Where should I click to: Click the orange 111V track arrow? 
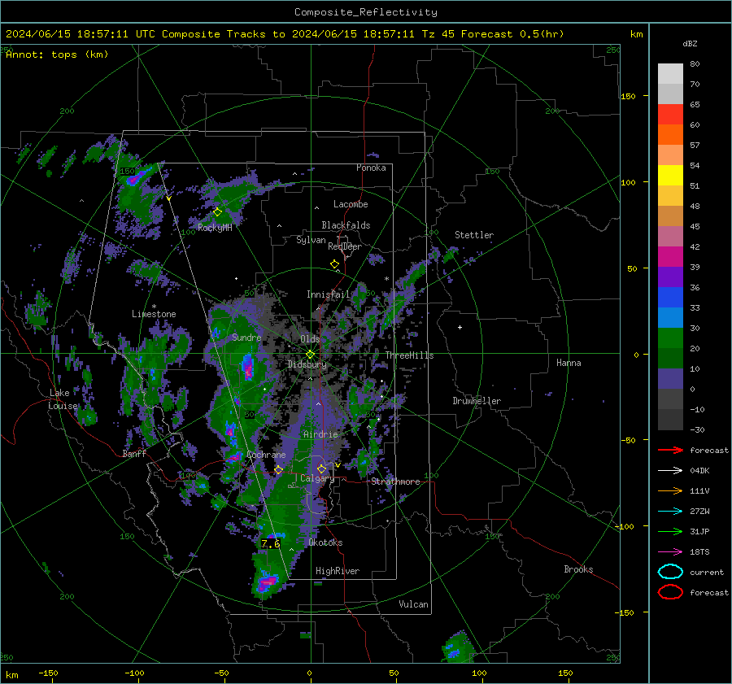click(x=670, y=490)
